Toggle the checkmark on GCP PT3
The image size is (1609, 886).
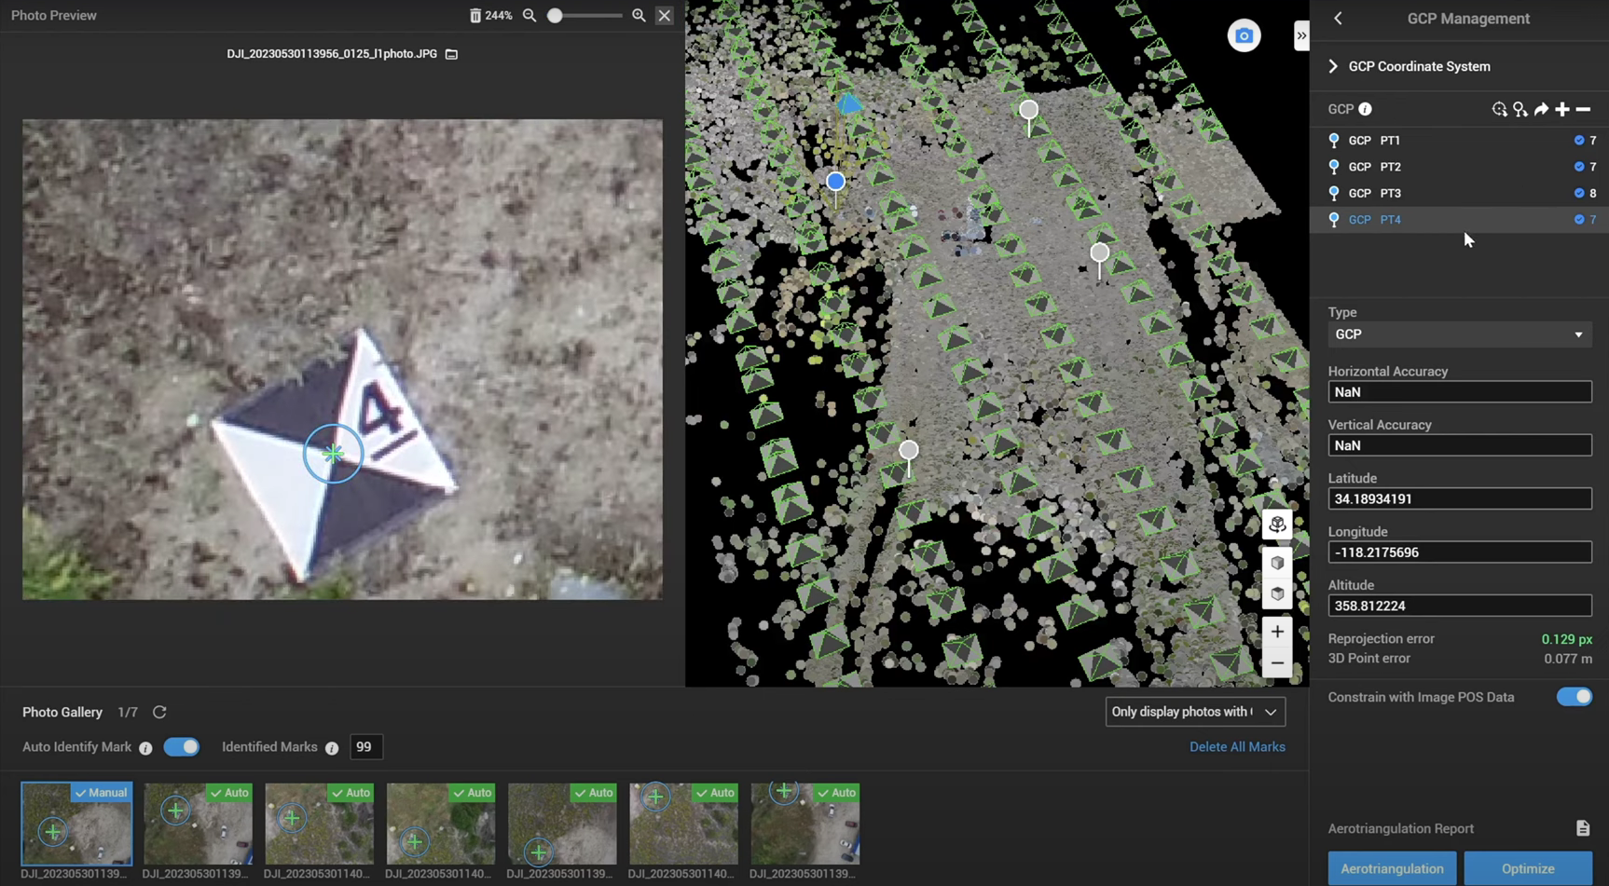coord(1579,194)
